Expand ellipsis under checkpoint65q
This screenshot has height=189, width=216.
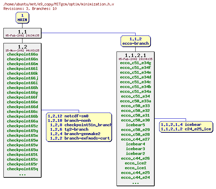point(22,175)
